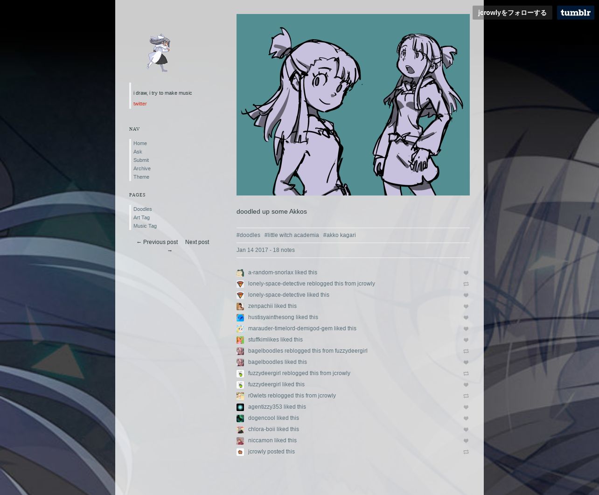The image size is (599, 495).
Task: Open stuffkimlikes avatar icon
Action: 240,340
